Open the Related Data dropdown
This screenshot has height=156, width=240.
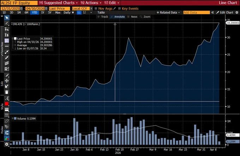tap(168, 13)
